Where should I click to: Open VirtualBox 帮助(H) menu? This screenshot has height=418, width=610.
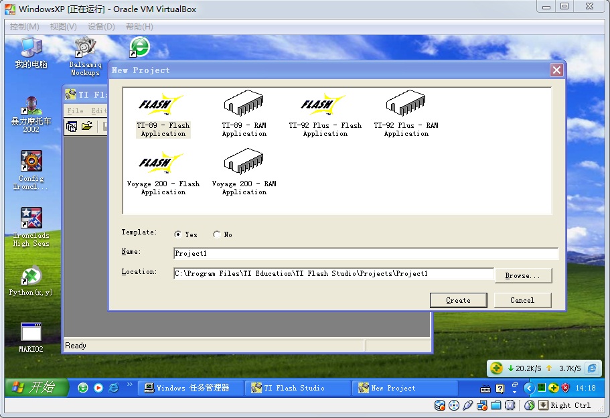pyautogui.click(x=139, y=27)
